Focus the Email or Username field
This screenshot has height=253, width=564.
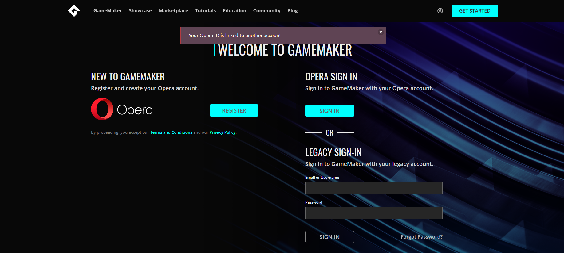click(x=373, y=188)
